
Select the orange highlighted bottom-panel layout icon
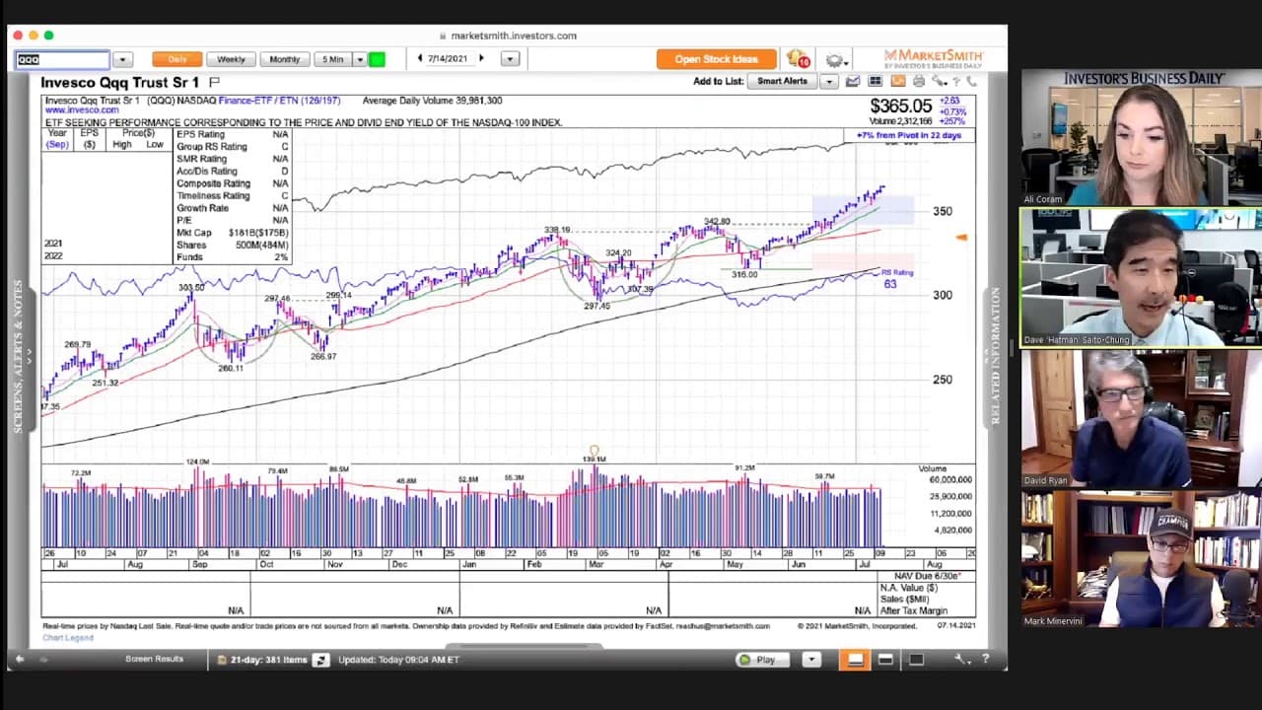(855, 660)
